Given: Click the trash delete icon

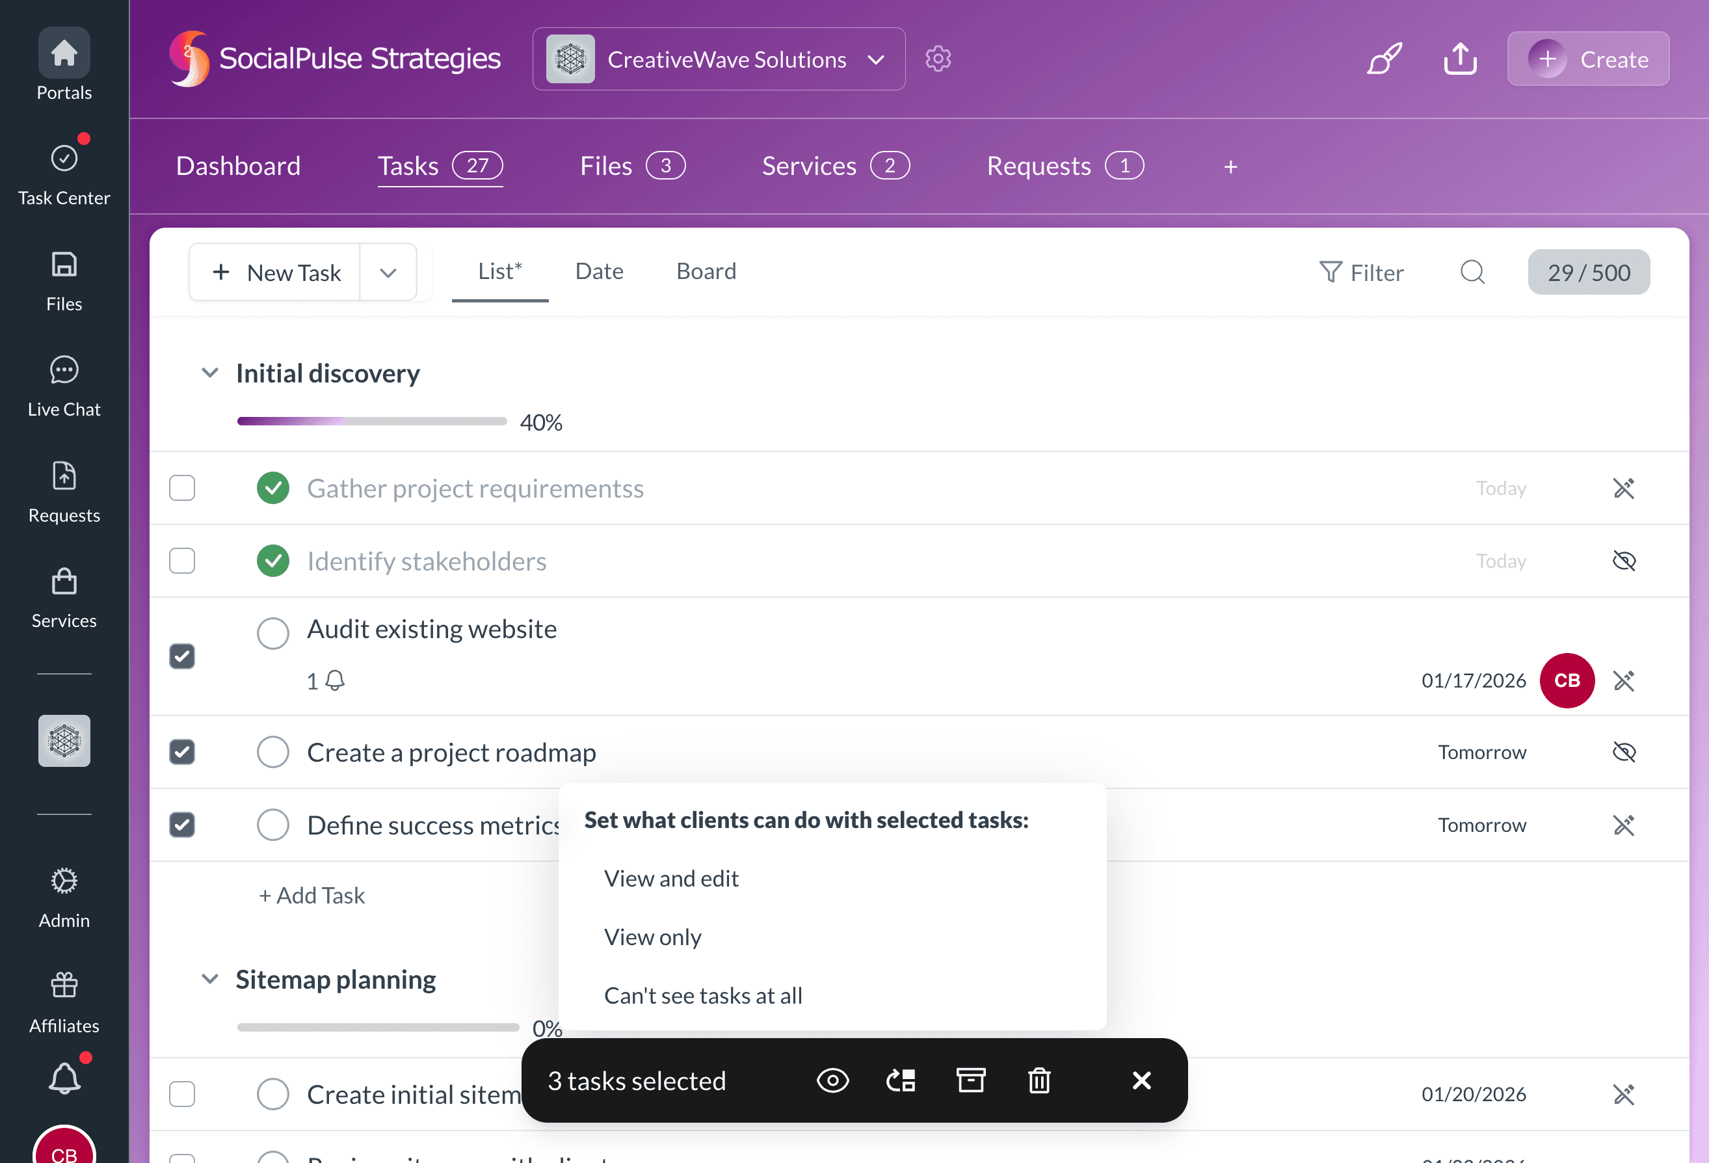Looking at the screenshot, I should [x=1039, y=1080].
